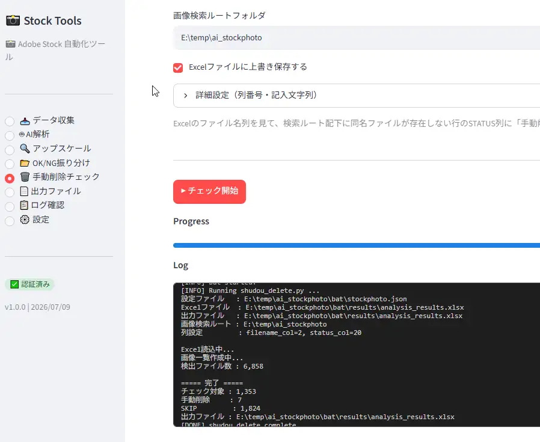Click the small camera icon before Adobe Stock
Screen dimensions: 540x442
tap(11, 44)
